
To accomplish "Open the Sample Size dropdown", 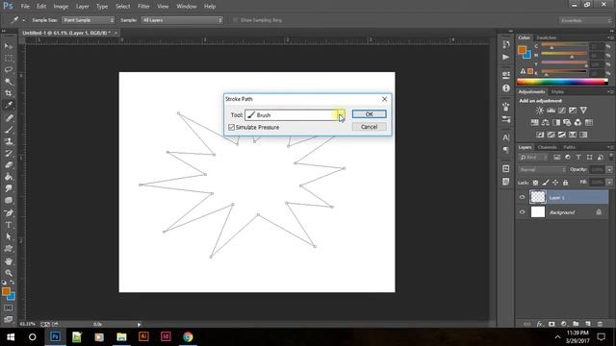I will [88, 20].
